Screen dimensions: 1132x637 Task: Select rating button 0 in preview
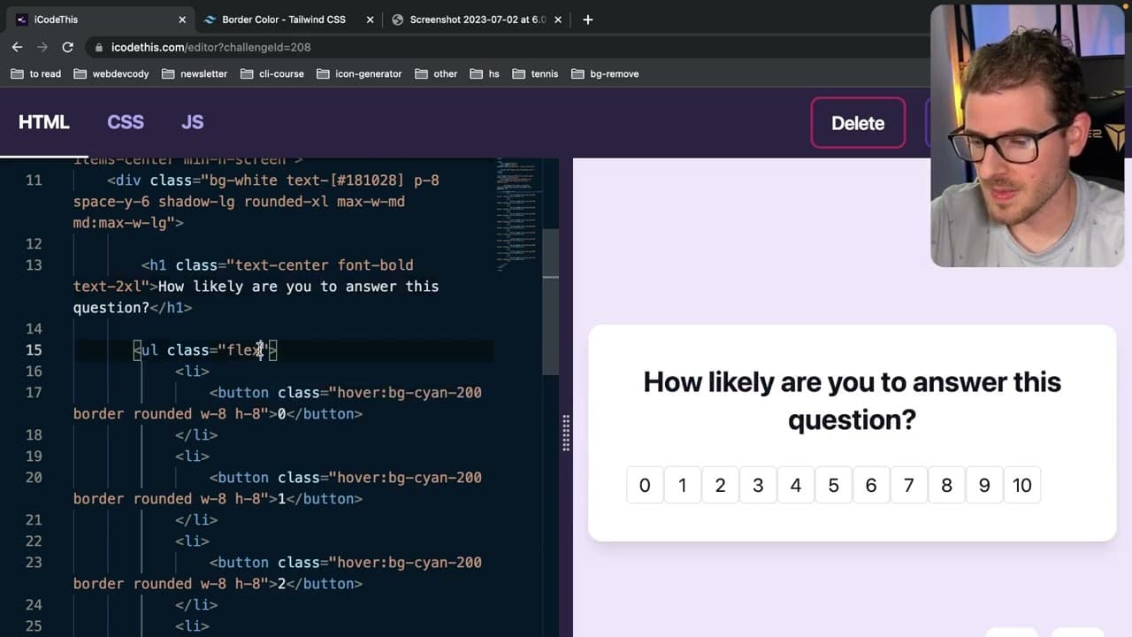(645, 485)
